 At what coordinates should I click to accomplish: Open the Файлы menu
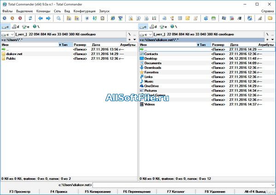tap(7, 11)
